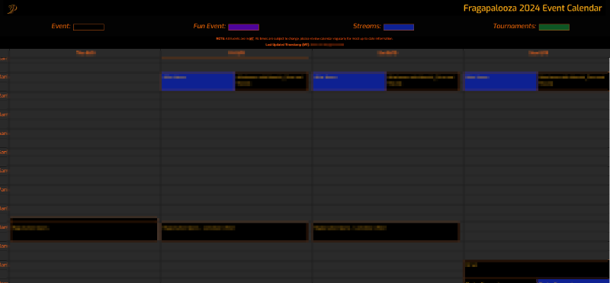Click the black Event legend swatch

88,27
